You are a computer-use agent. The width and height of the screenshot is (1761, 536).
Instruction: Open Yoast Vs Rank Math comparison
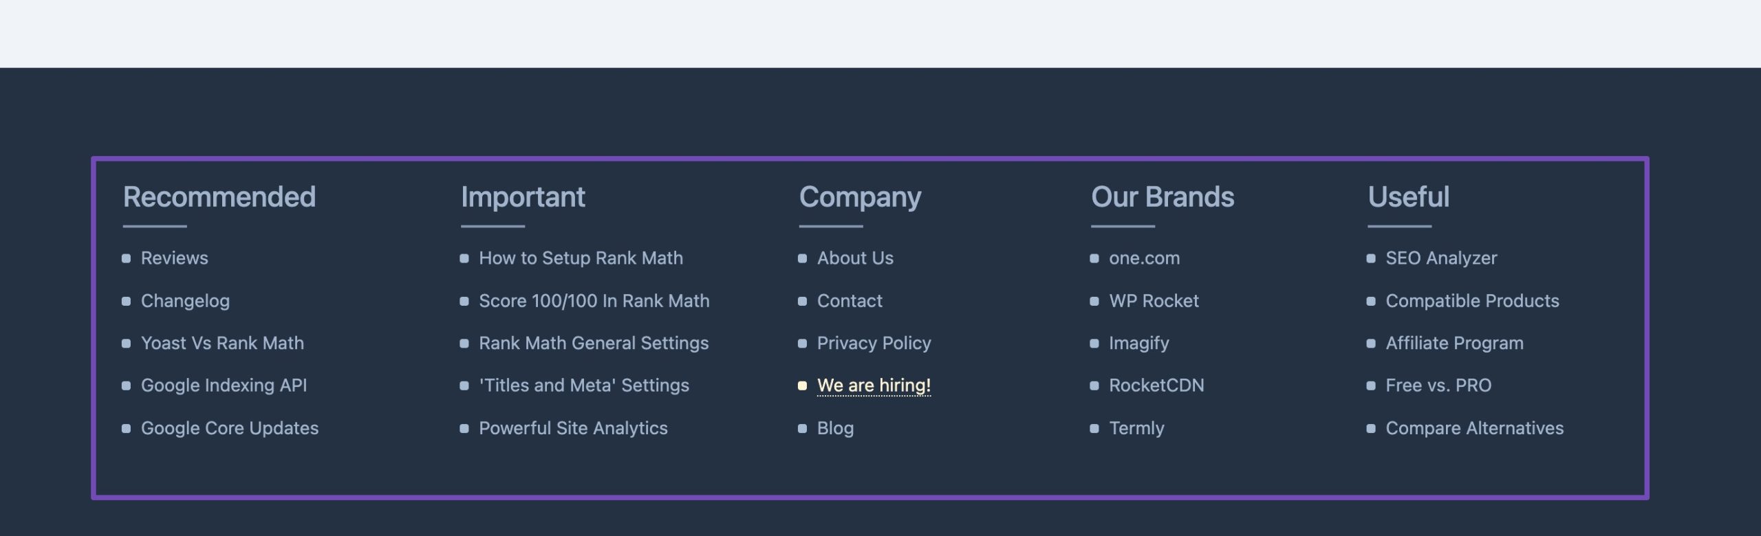coord(222,343)
